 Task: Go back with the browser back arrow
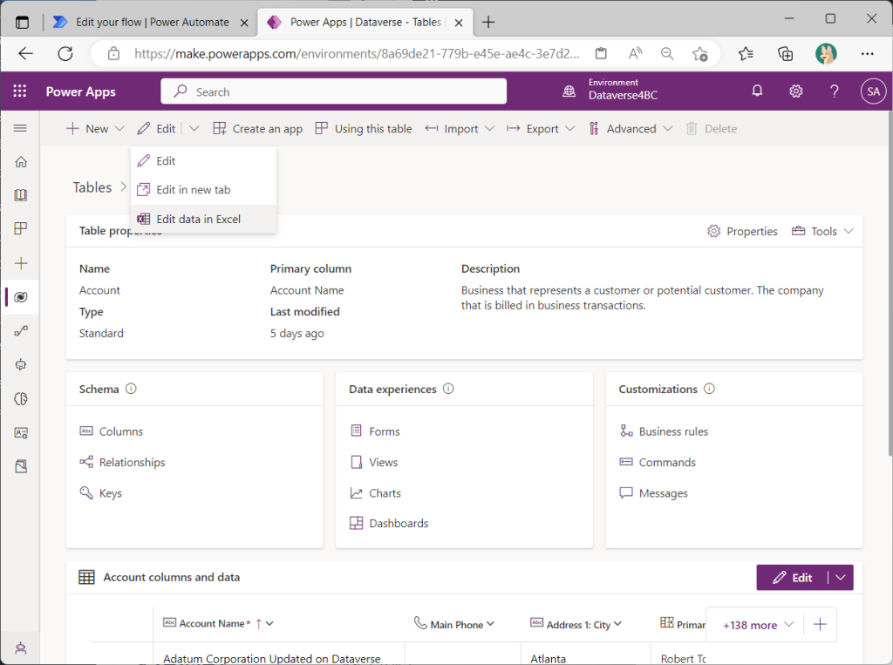click(25, 53)
